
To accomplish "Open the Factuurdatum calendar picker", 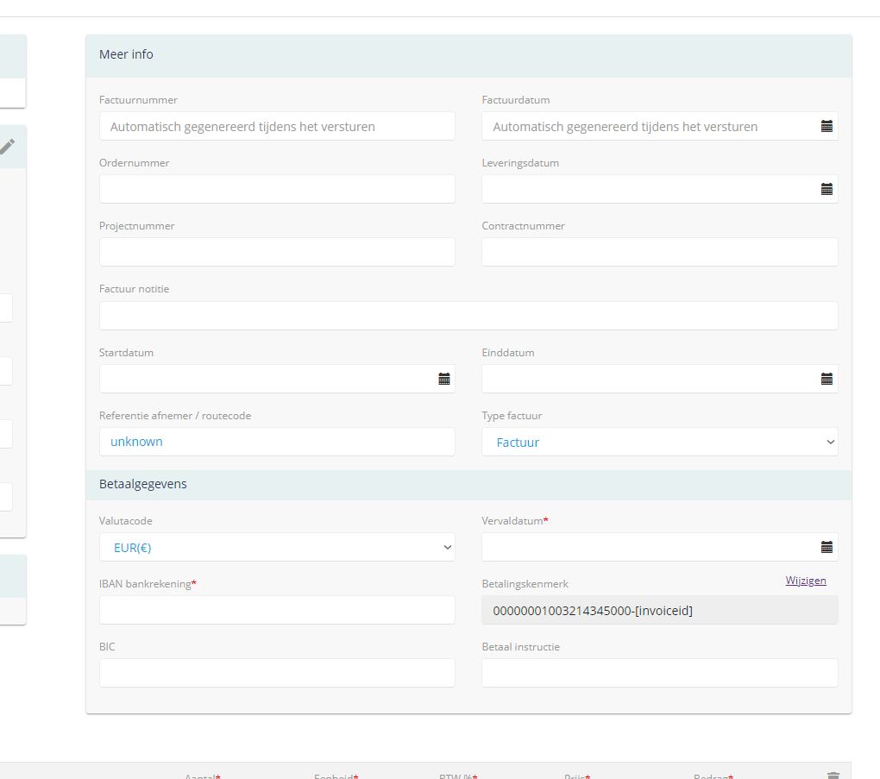I will click(827, 126).
